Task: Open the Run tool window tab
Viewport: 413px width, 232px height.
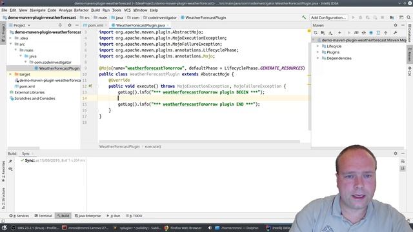Action: pyautogui.click(x=114, y=216)
